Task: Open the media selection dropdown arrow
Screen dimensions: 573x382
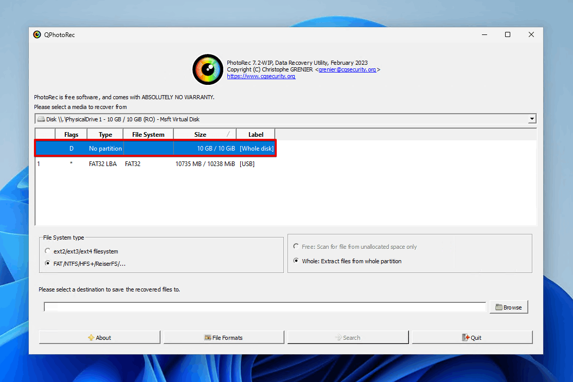Action: pos(532,119)
